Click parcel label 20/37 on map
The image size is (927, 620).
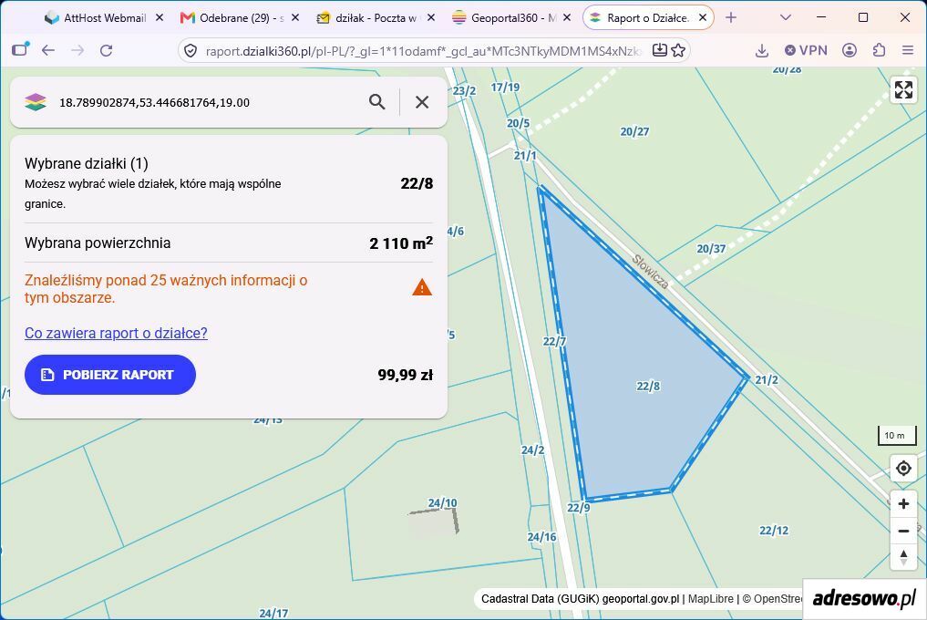coord(711,249)
